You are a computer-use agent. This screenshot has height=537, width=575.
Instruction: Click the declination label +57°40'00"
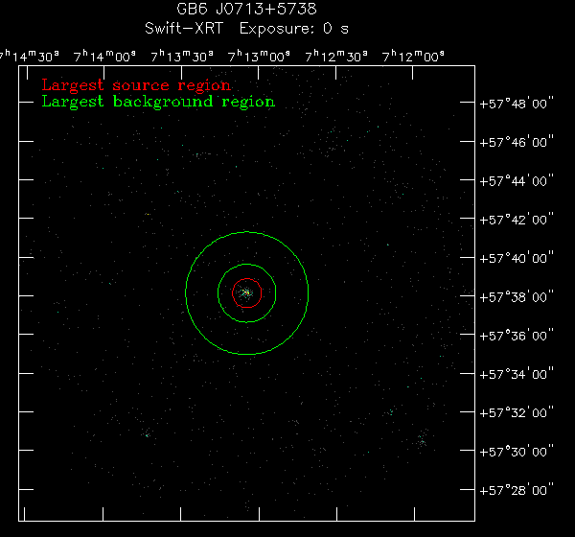pyautogui.click(x=517, y=258)
